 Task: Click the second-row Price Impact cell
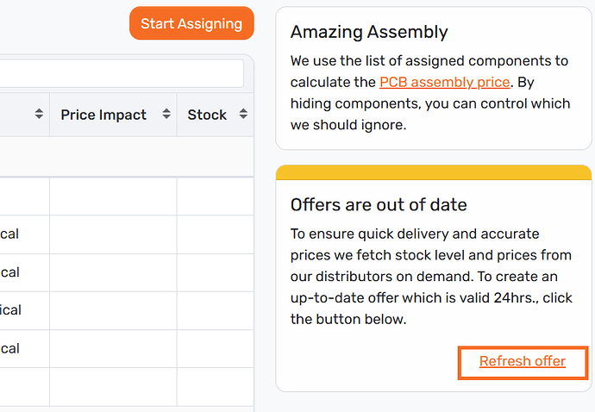113,234
